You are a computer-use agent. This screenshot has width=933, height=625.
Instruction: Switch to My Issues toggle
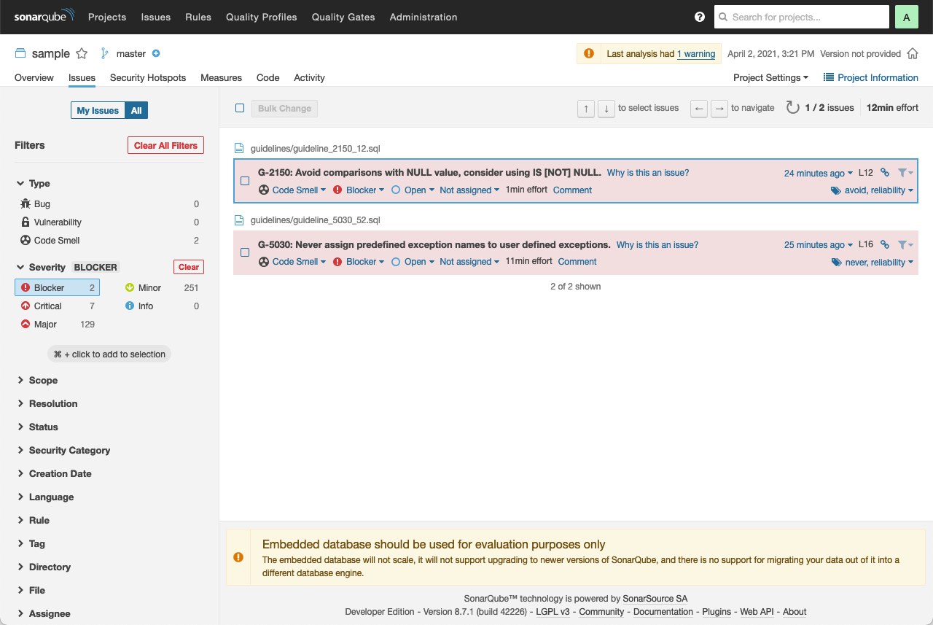tap(98, 111)
